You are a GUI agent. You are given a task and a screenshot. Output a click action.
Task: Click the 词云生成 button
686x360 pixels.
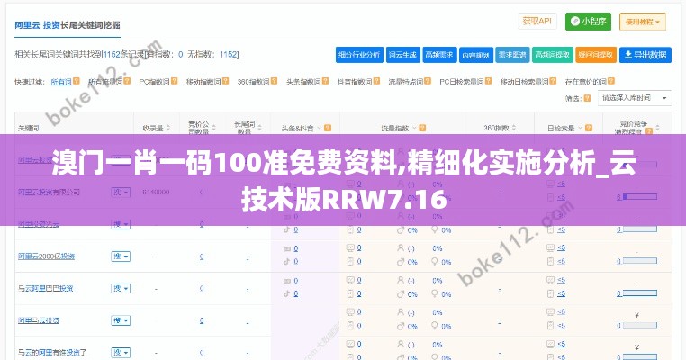coord(403,55)
